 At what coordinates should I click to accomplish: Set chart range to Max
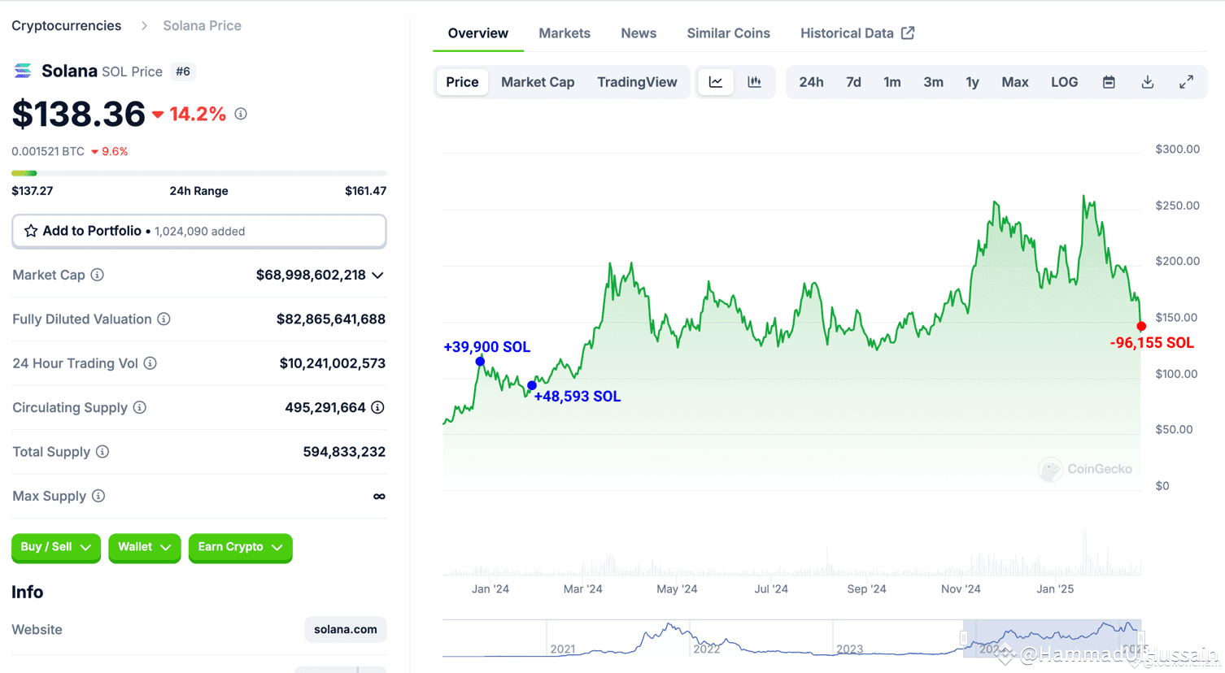(x=1015, y=82)
